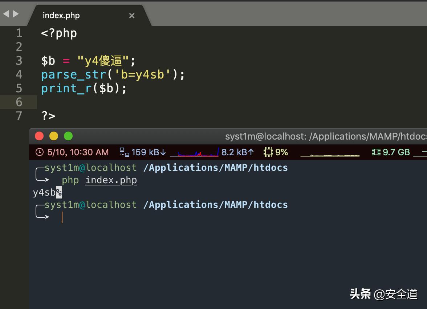Minimize the terminal with yellow button
This screenshot has height=309, width=427.
[x=54, y=136]
